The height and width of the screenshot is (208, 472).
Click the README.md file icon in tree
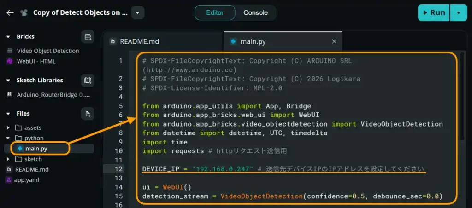pos(9,169)
